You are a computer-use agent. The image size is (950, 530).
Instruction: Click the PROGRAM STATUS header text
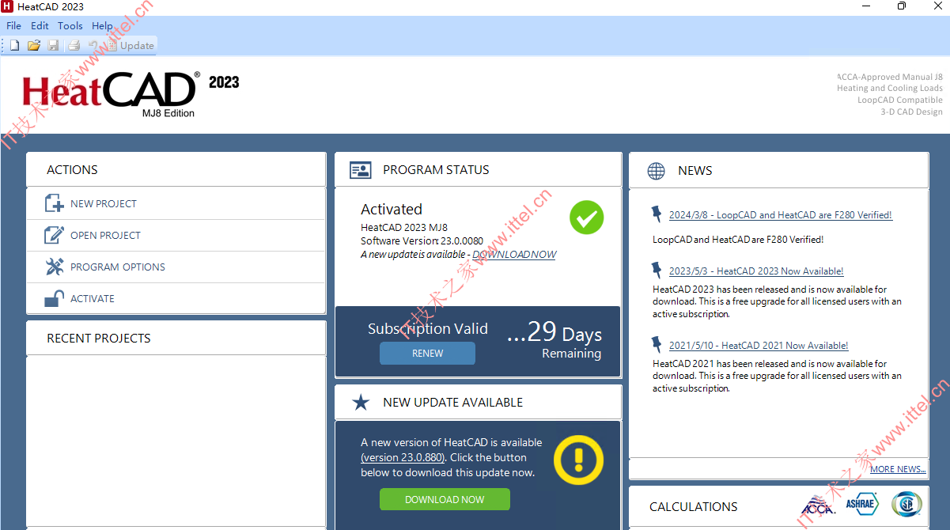click(x=436, y=170)
